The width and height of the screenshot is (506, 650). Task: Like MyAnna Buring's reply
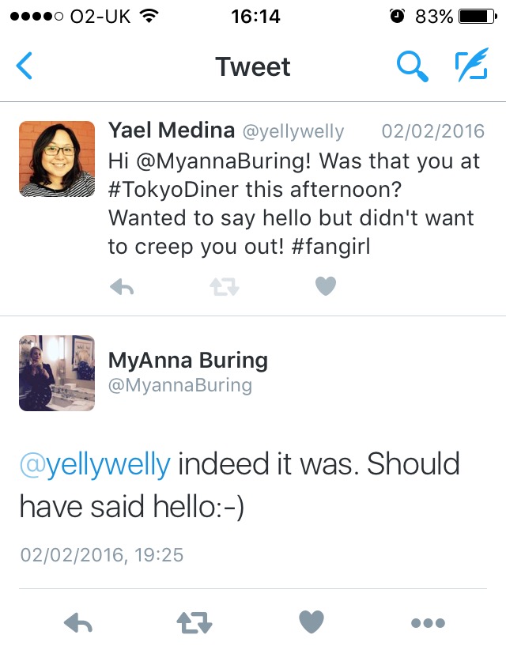pos(312,623)
